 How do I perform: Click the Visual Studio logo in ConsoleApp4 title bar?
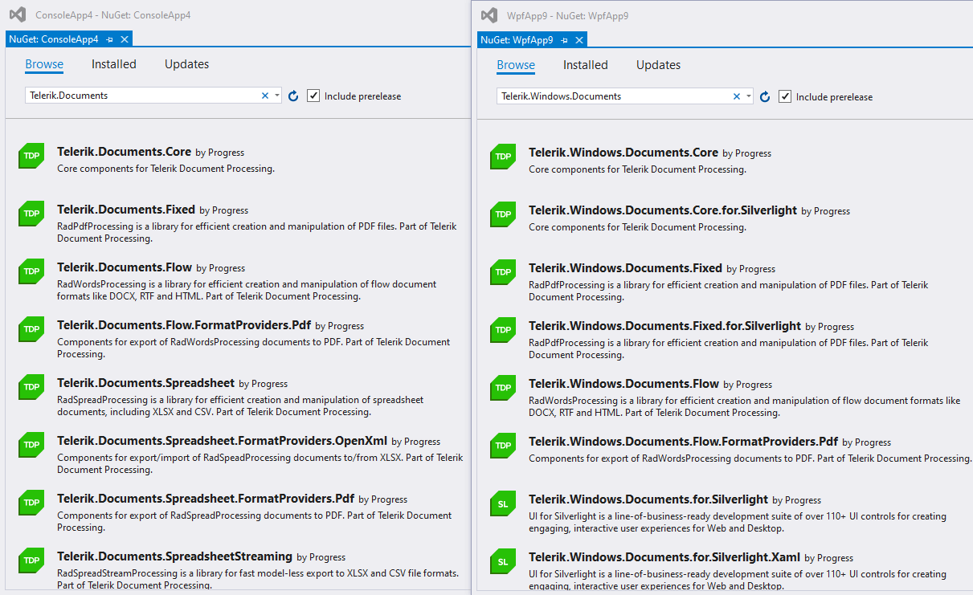18,14
